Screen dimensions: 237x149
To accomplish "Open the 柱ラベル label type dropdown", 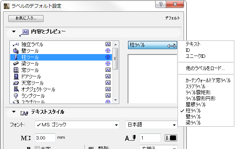I will click(152, 45).
